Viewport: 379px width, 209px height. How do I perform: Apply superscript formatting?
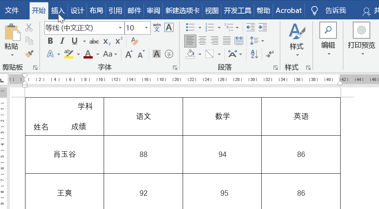coord(119,41)
